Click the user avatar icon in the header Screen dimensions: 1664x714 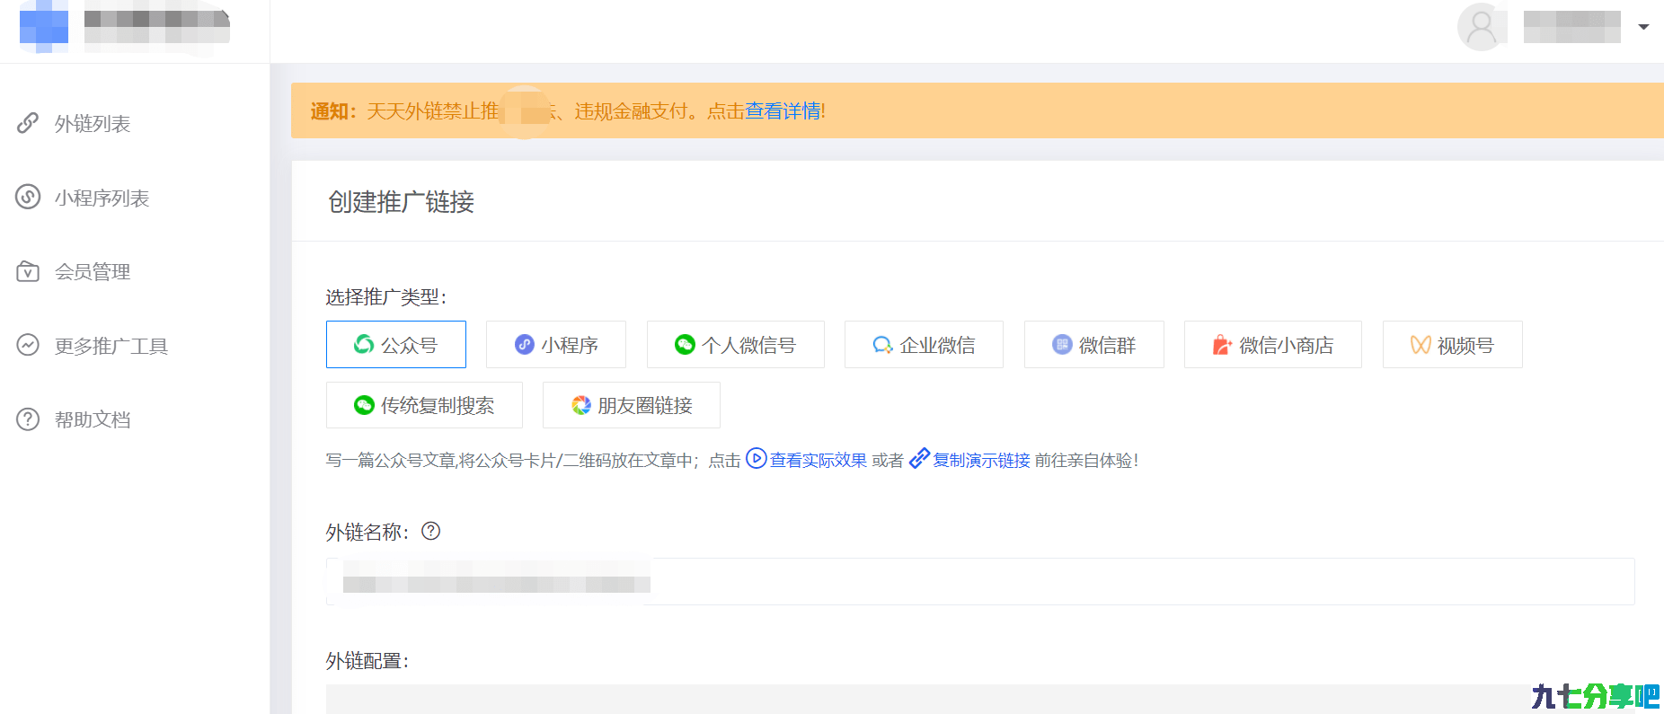point(1481,27)
